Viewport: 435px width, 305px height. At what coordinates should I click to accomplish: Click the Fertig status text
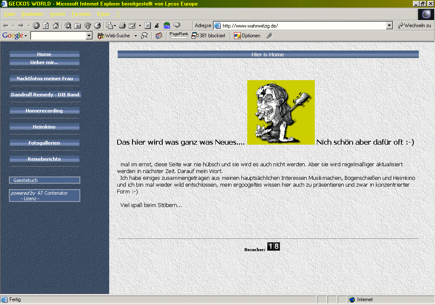click(15, 299)
